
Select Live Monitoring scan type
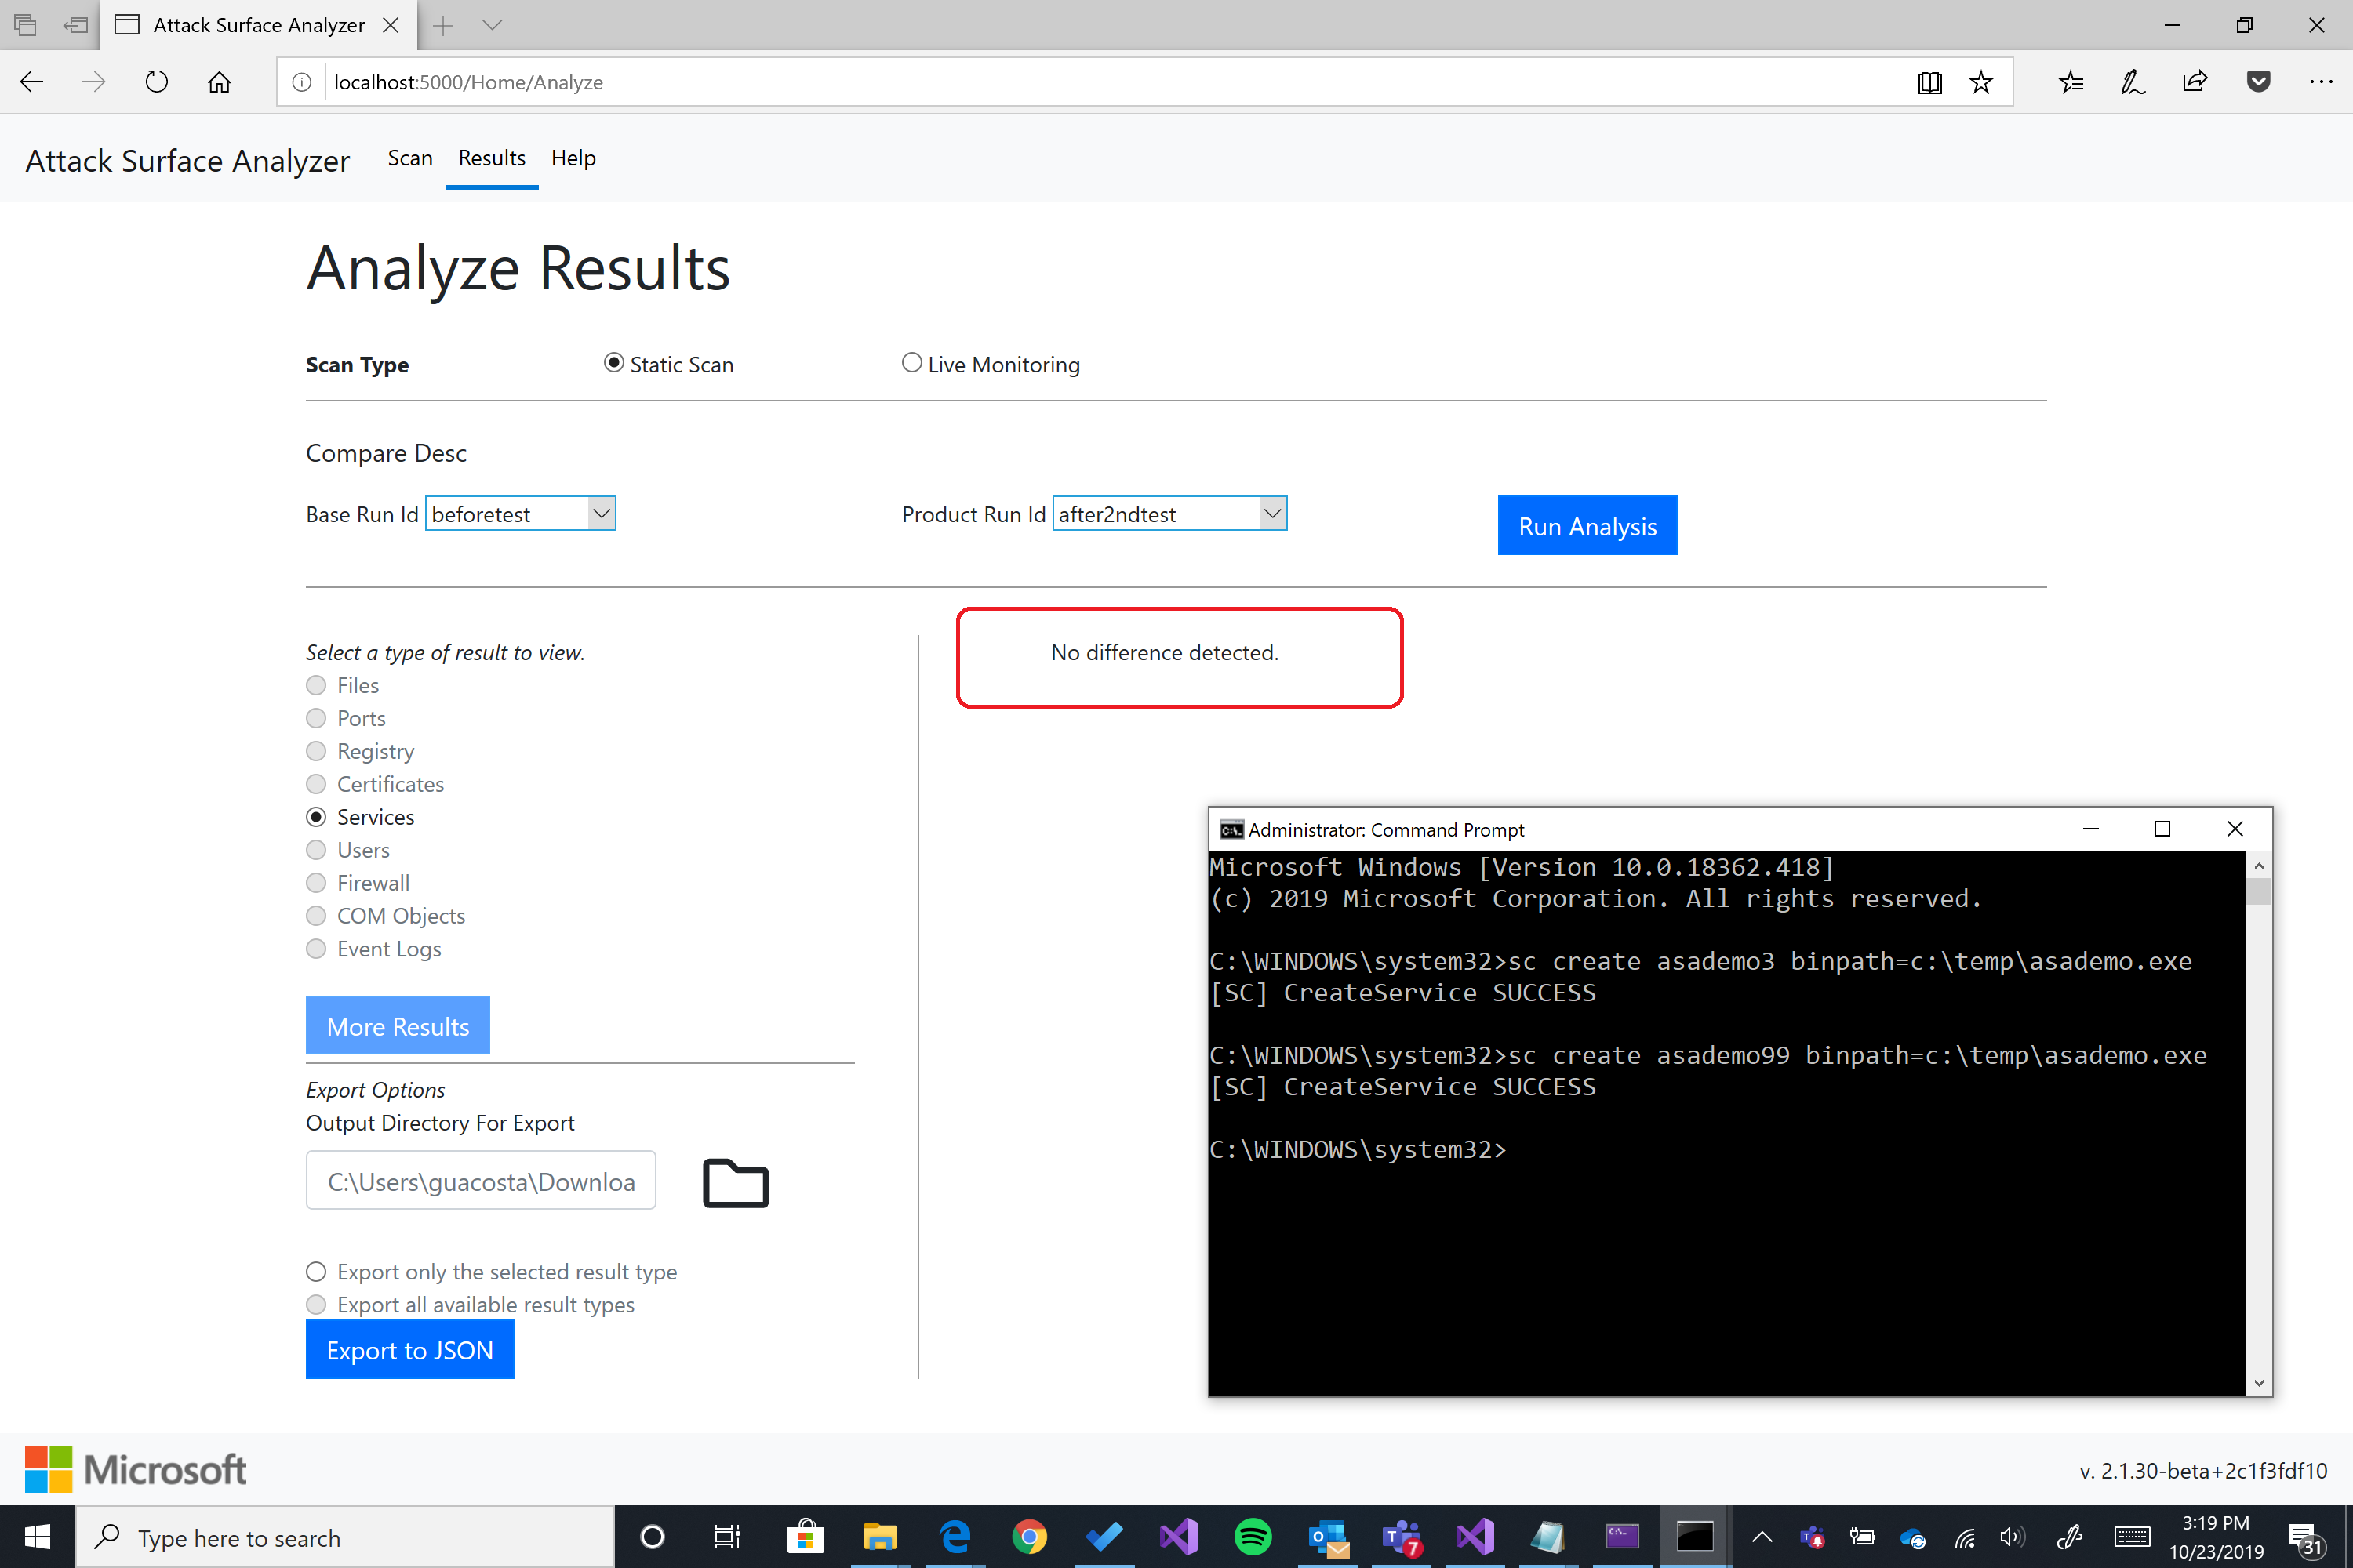coord(911,362)
